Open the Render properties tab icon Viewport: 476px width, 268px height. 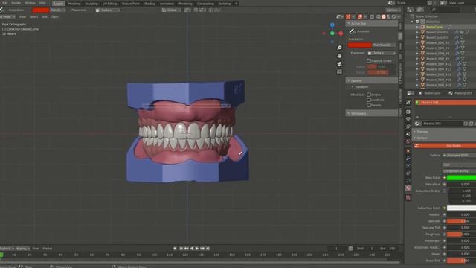pyautogui.click(x=408, y=112)
